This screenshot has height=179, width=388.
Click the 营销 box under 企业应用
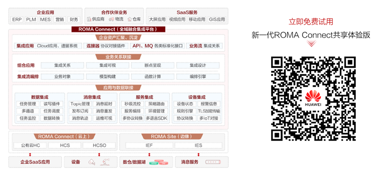[x=60, y=19]
